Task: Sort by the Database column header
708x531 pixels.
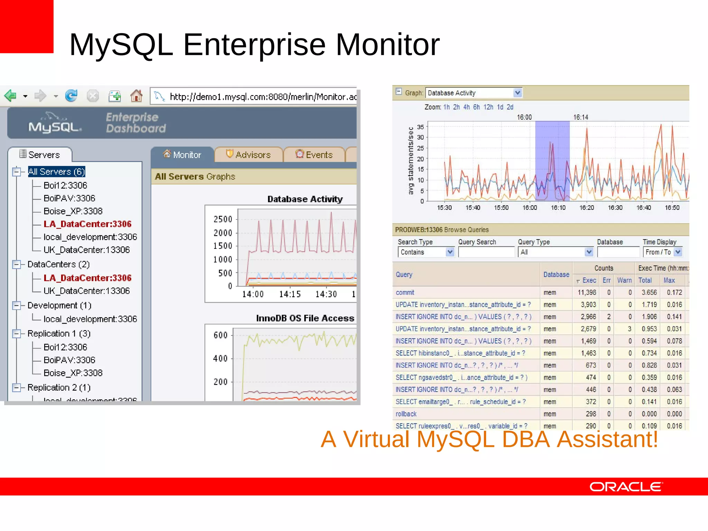Action: click(x=556, y=274)
